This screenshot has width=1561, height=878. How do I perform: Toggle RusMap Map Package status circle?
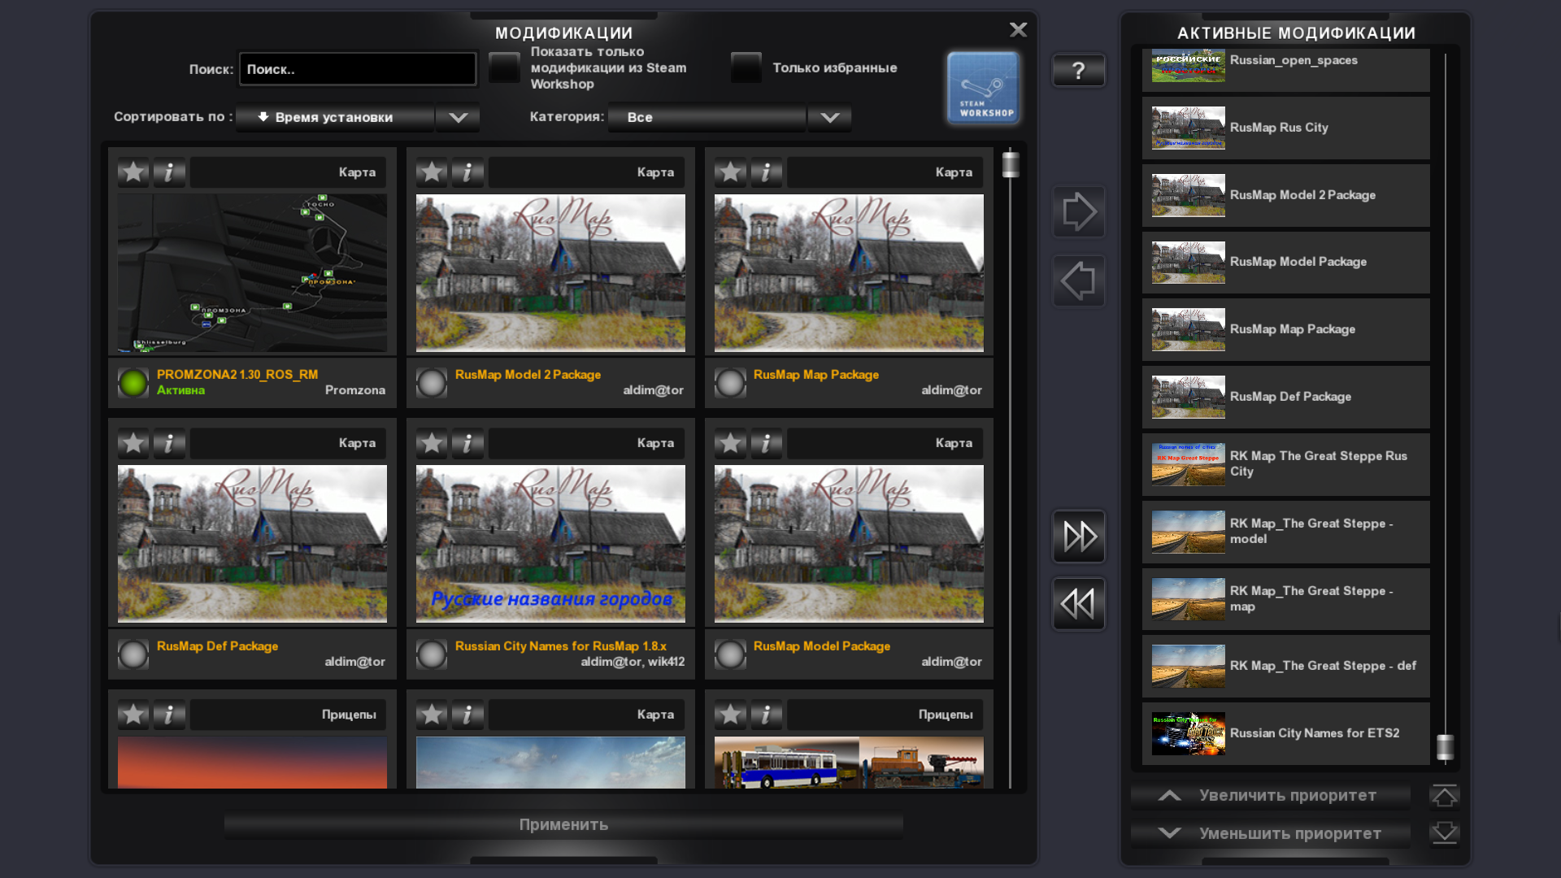click(730, 383)
